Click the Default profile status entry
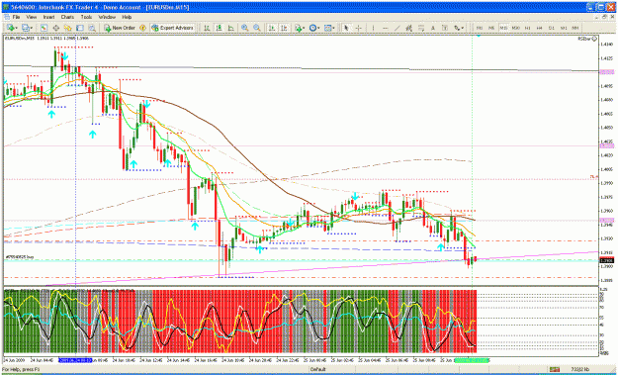Image resolution: width=618 pixels, height=375 pixels. (317, 369)
